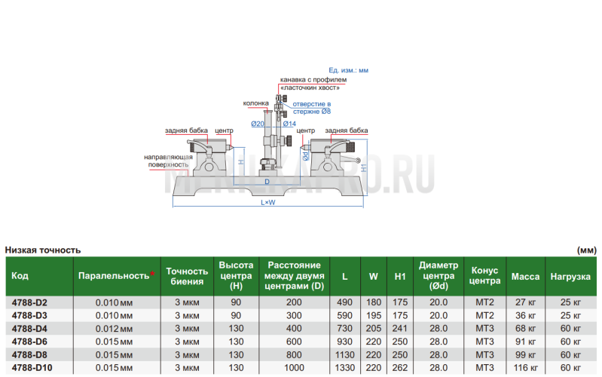Click the 'Высота центра (H)' column header
This screenshot has height=377, width=602.
click(236, 275)
